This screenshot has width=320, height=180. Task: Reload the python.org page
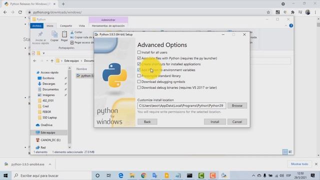[20, 12]
